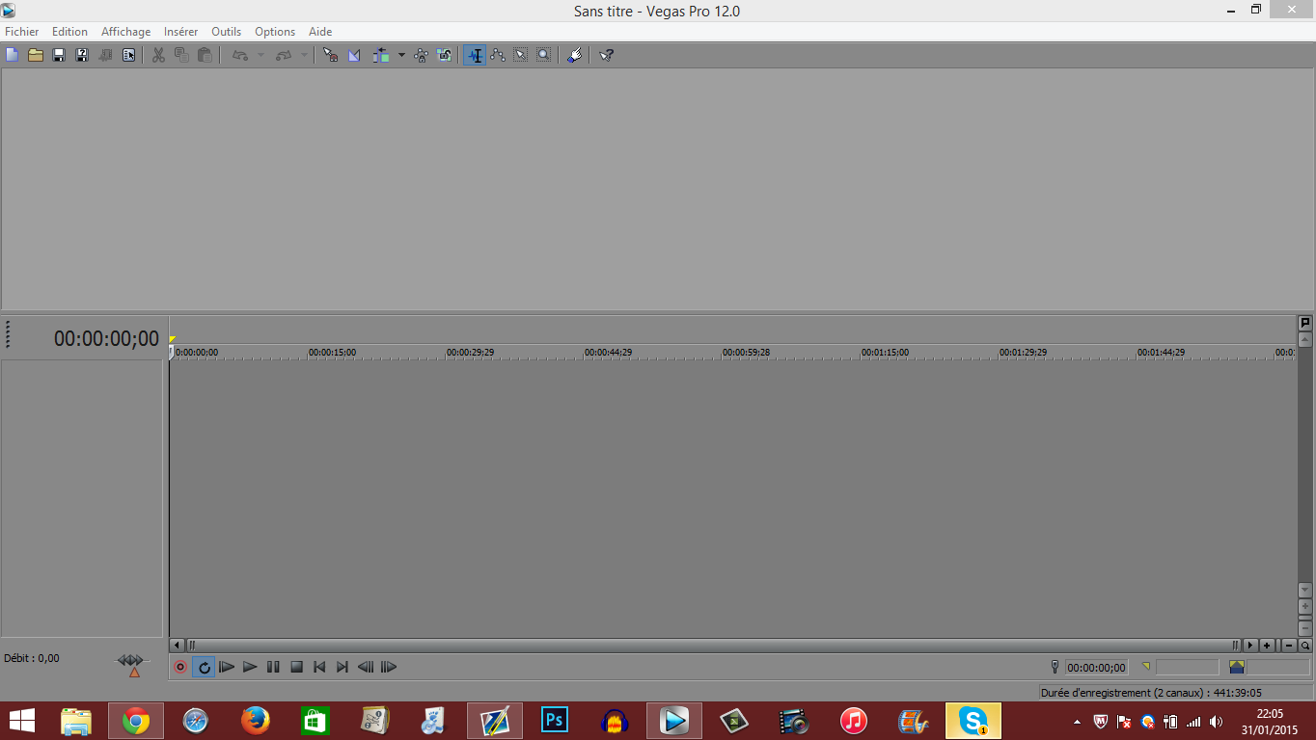Click the Windows Start button
Image resolution: width=1316 pixels, height=740 pixels.
22,720
